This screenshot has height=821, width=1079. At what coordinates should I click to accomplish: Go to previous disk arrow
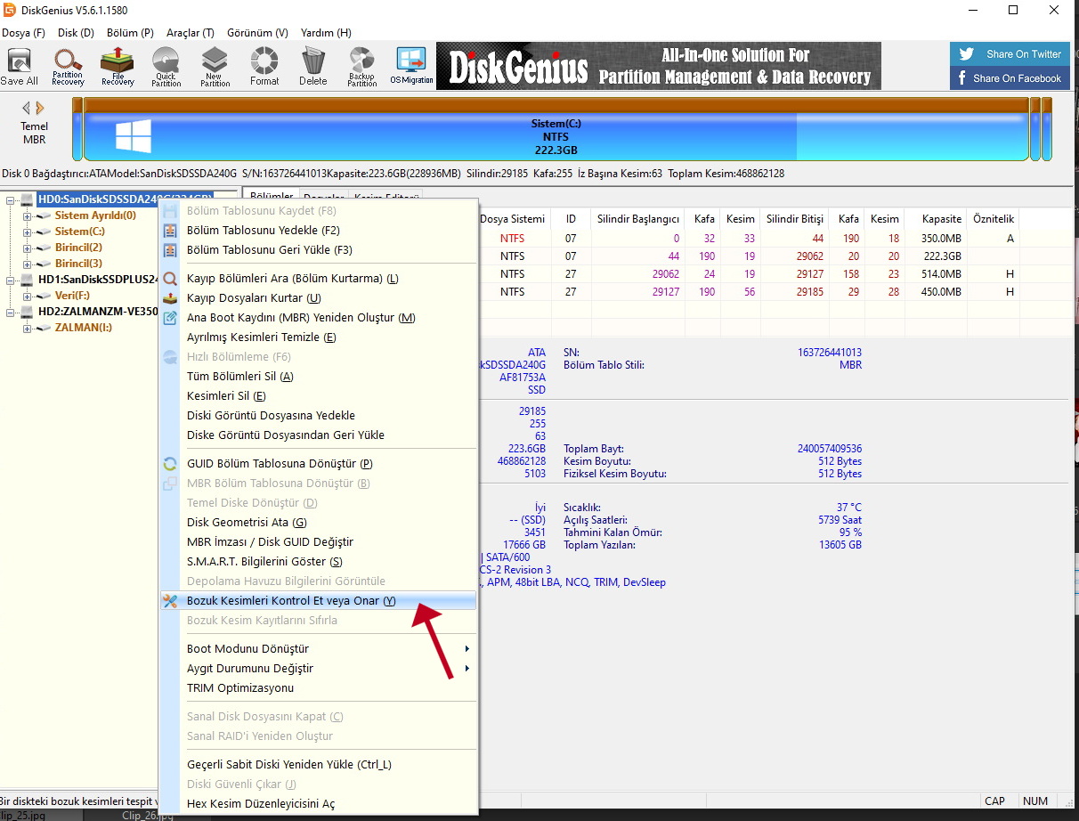pyautogui.click(x=26, y=108)
